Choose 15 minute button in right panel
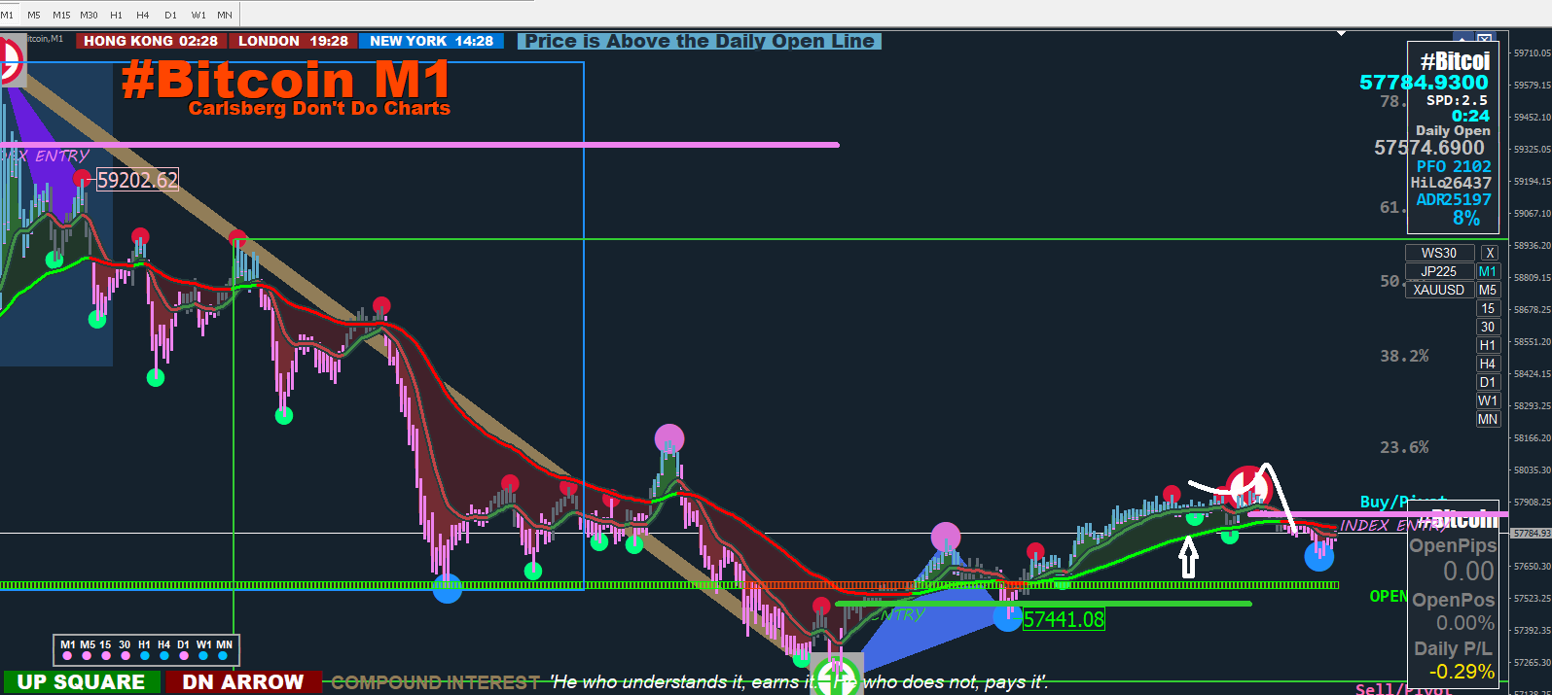Image resolution: width=1552 pixels, height=695 pixels. pos(1488,308)
